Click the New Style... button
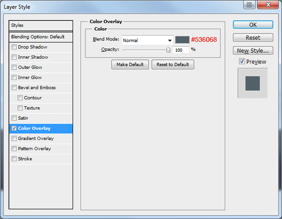The image size is (282, 219). 253,51
